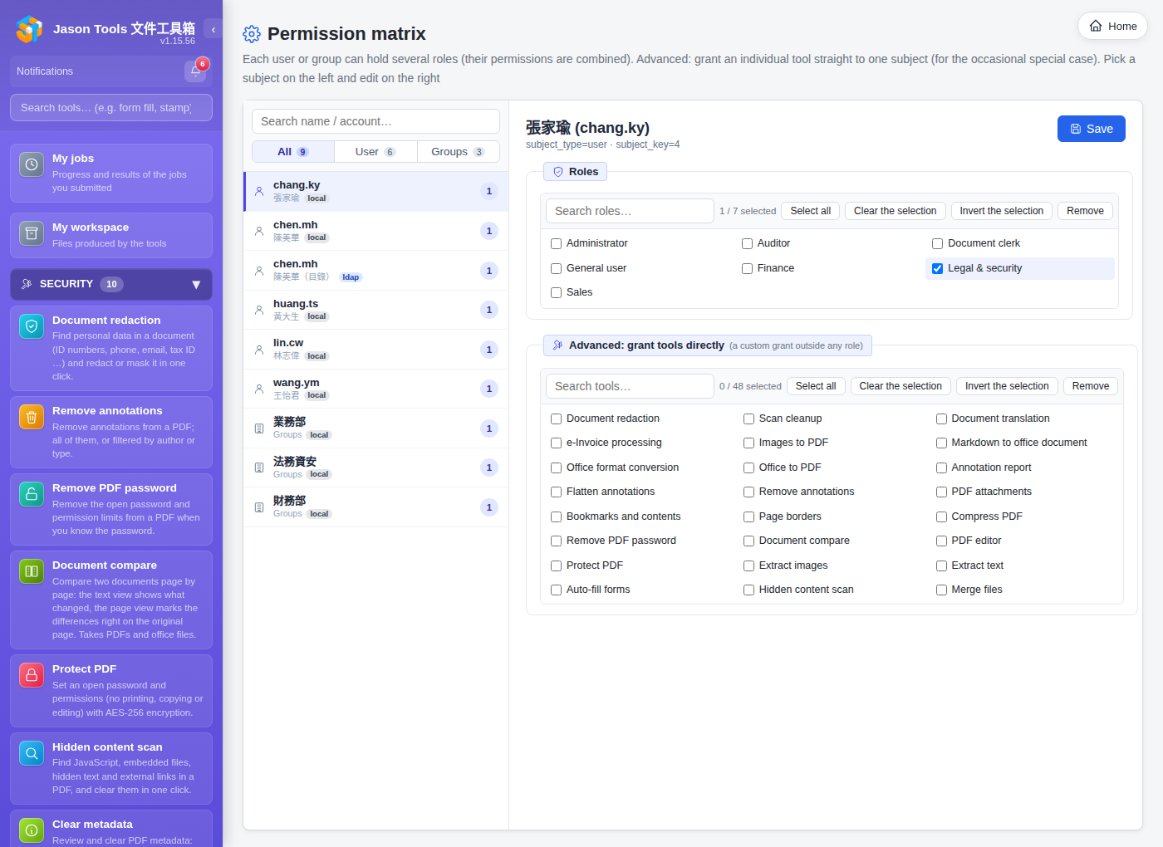Focus the Search tools sidebar field

pyautogui.click(x=111, y=107)
